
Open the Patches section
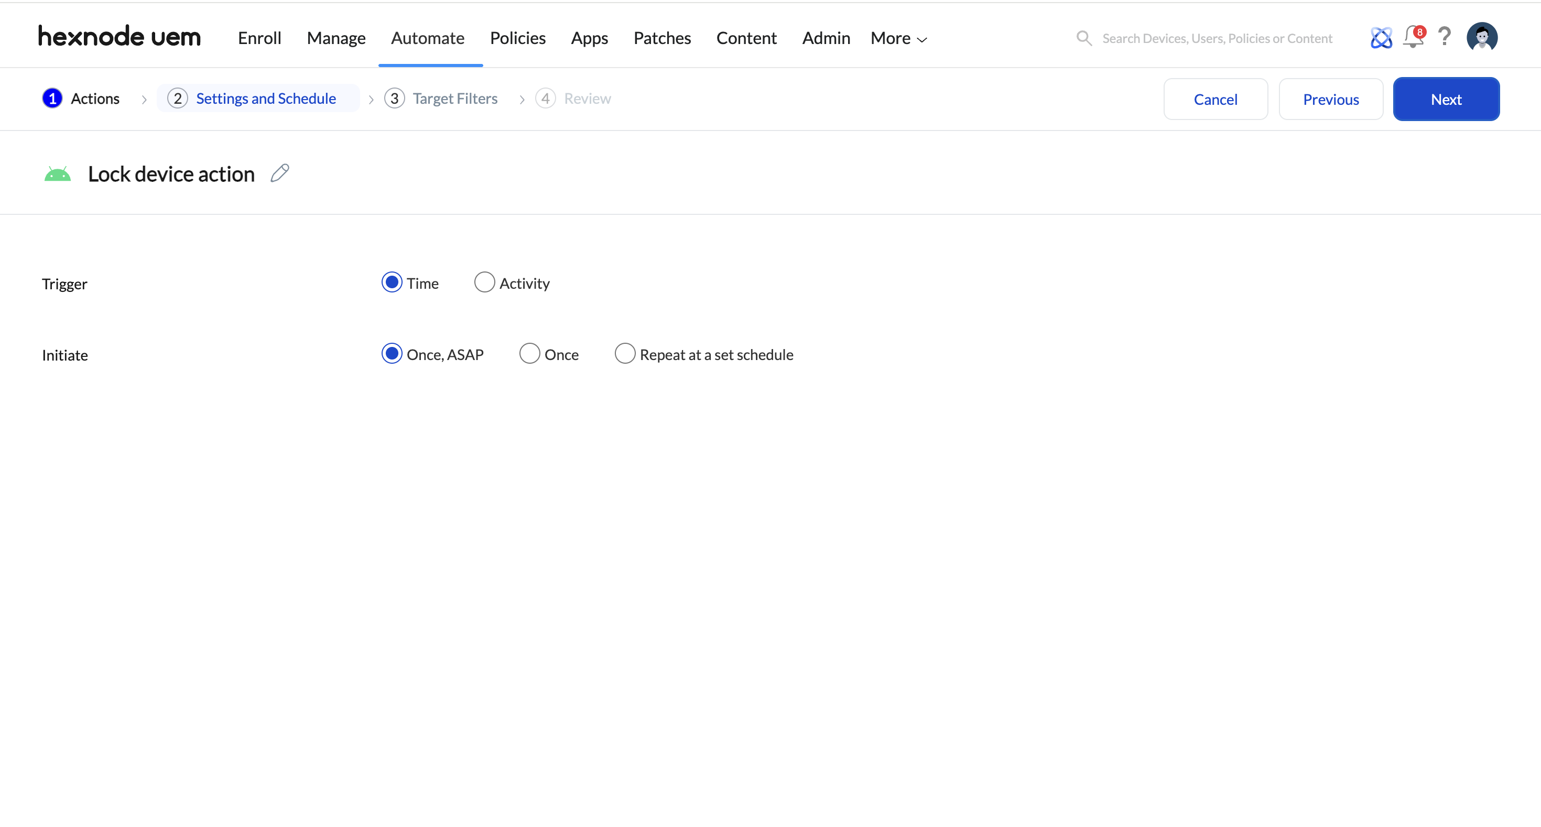tap(661, 38)
